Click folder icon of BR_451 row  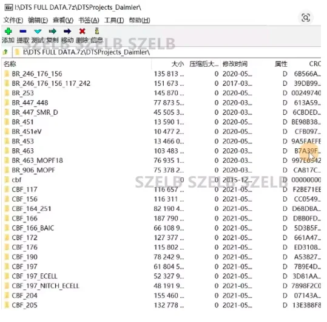click(7, 122)
